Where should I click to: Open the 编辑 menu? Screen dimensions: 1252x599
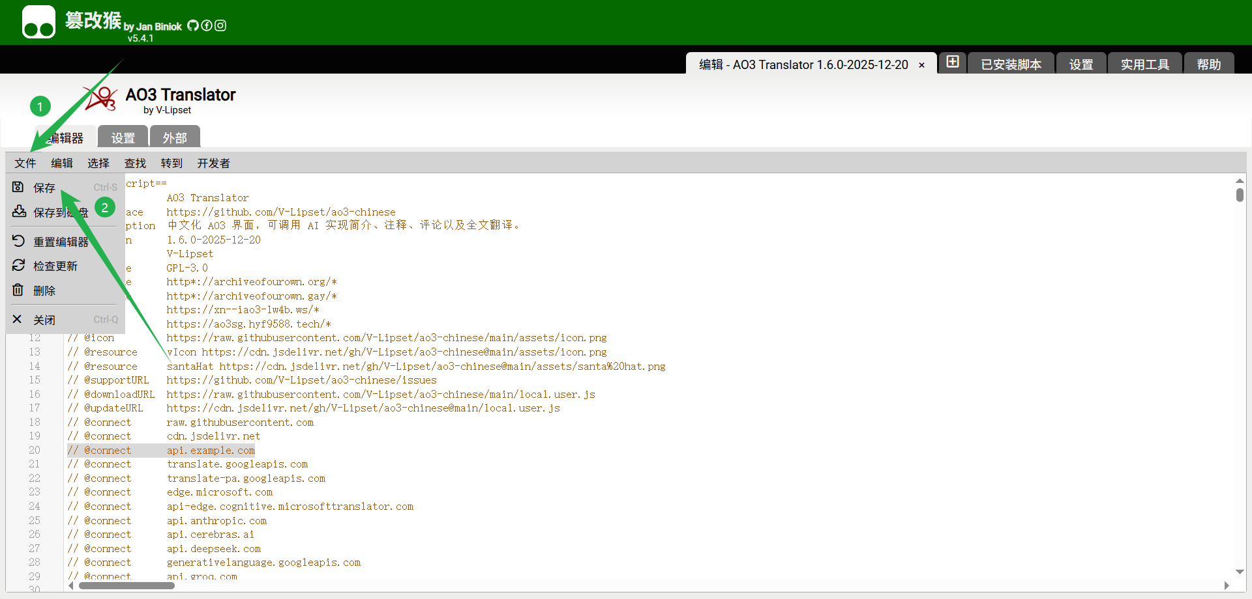coord(62,163)
